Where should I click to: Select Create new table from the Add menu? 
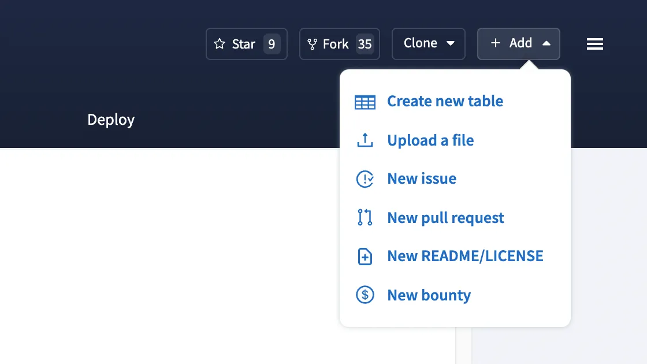point(445,101)
